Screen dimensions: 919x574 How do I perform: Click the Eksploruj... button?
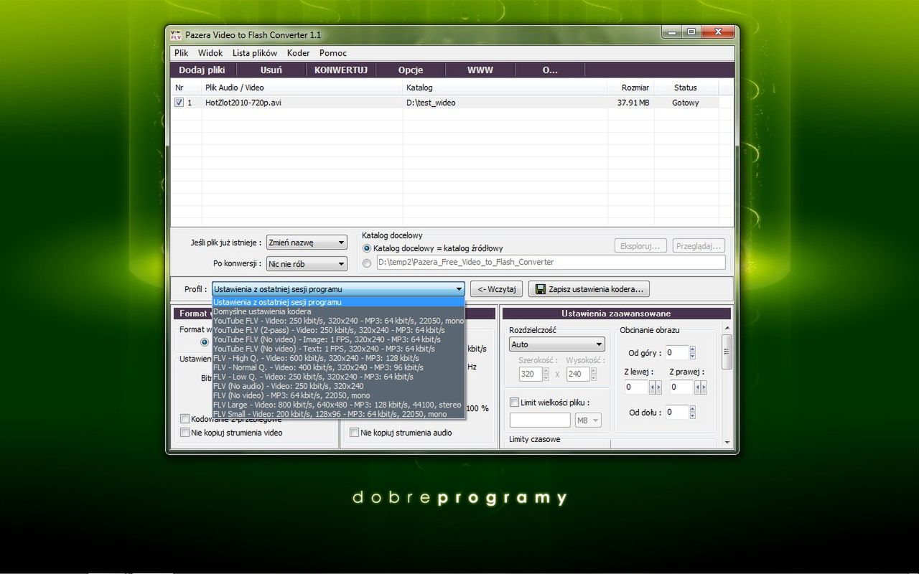point(640,246)
